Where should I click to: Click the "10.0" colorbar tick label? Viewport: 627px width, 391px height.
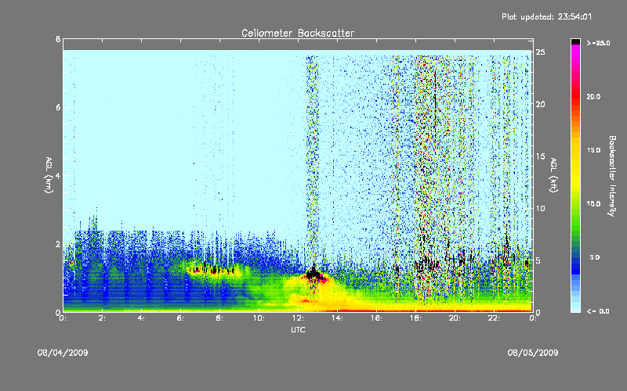click(x=593, y=204)
